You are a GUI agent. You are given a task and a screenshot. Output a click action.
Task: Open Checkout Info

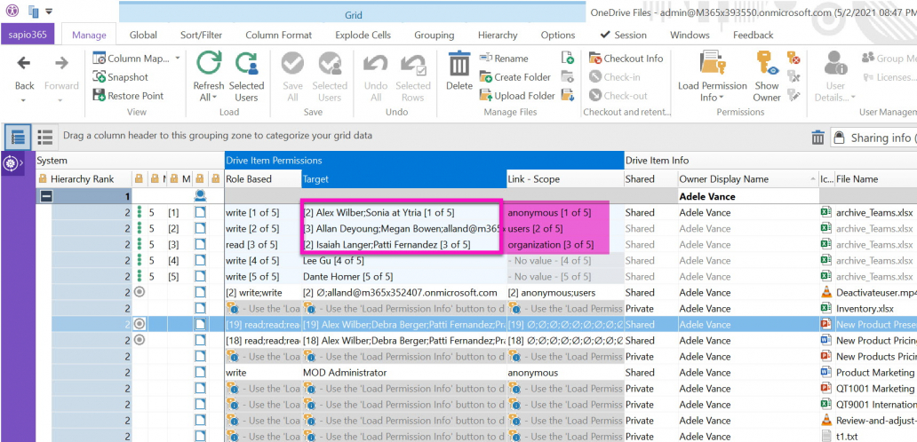coord(626,59)
